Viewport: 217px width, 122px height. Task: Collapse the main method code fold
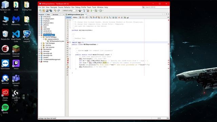[x=70, y=55]
